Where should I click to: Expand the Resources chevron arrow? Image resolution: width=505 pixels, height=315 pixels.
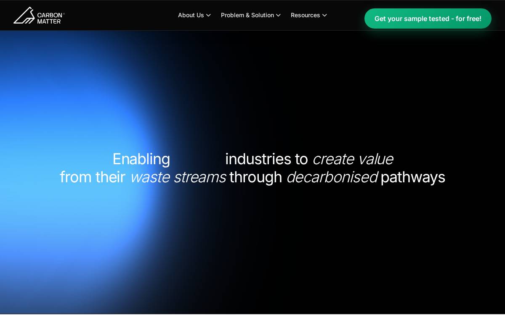(324, 16)
